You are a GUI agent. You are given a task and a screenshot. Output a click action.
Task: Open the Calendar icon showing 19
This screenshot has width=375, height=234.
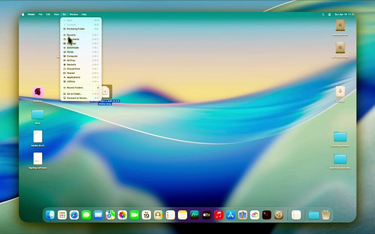tap(146, 215)
